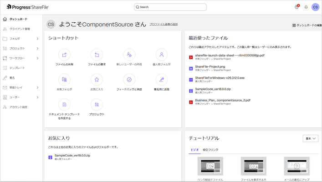Play the ファイルを要求する方 tutorial video thumbnail
Screen dimensions: 322x182
(x=254, y=166)
